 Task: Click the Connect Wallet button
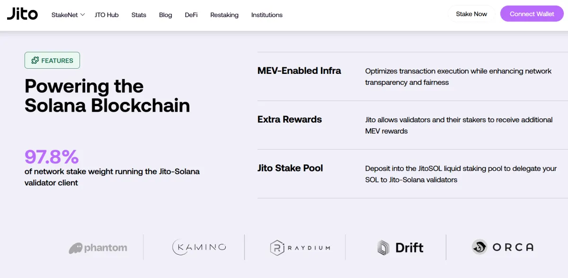(x=532, y=14)
